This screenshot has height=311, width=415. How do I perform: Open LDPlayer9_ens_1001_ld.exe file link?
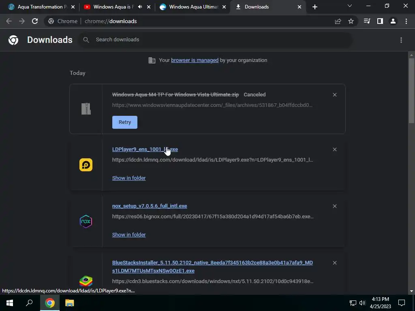pyautogui.click(x=145, y=149)
